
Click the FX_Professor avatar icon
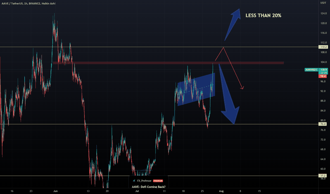134,181
